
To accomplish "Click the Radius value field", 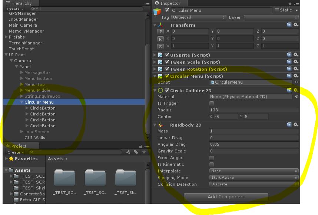I will pyautogui.click(x=254, y=110).
